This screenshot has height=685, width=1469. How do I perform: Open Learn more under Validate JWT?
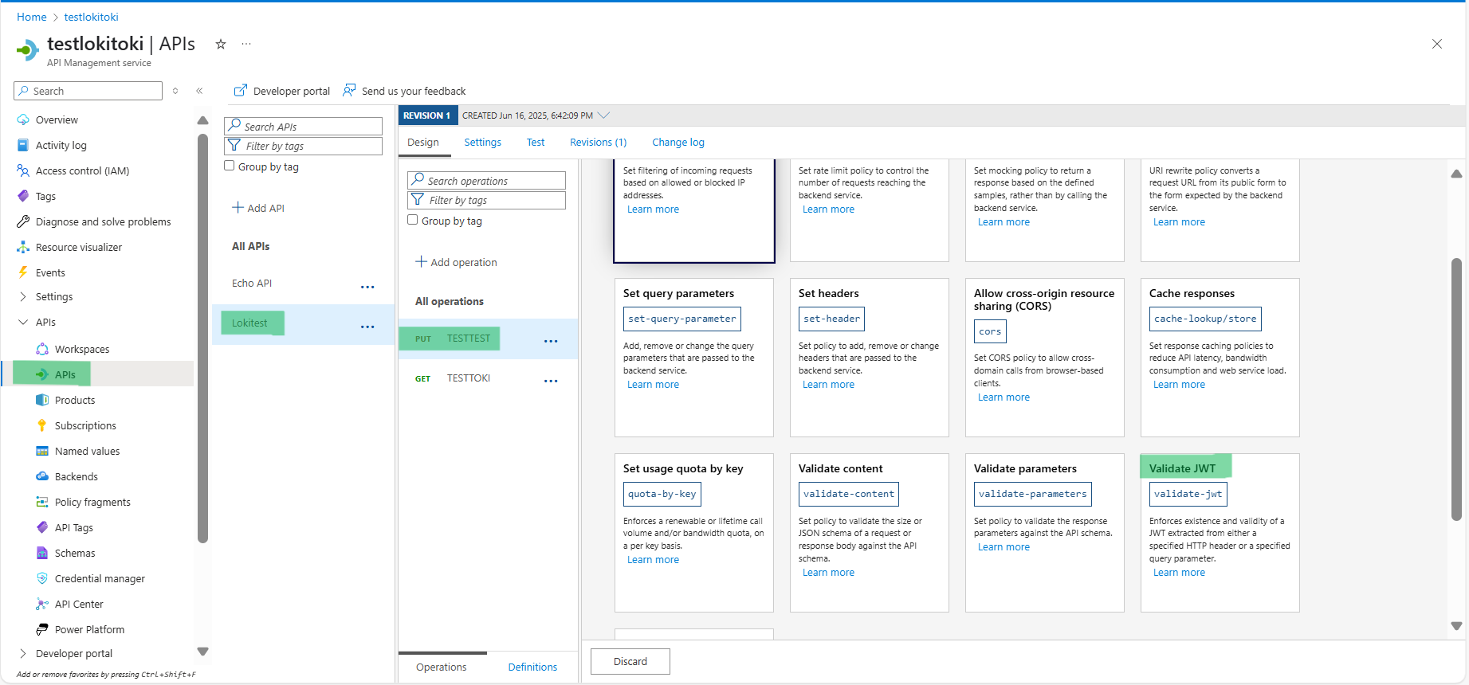[x=1179, y=573]
